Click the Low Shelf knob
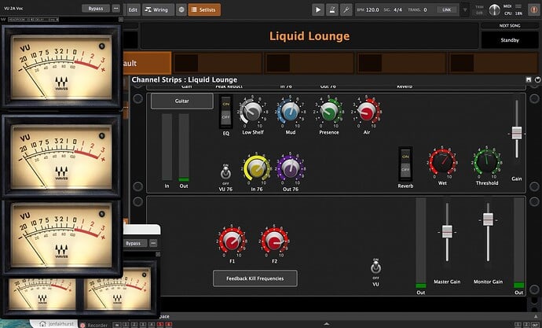Image resolution: width=542 pixels, height=328 pixels. (x=252, y=112)
